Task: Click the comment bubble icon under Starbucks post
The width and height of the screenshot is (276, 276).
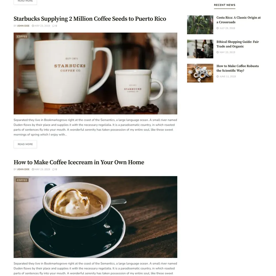Action: 54,26
